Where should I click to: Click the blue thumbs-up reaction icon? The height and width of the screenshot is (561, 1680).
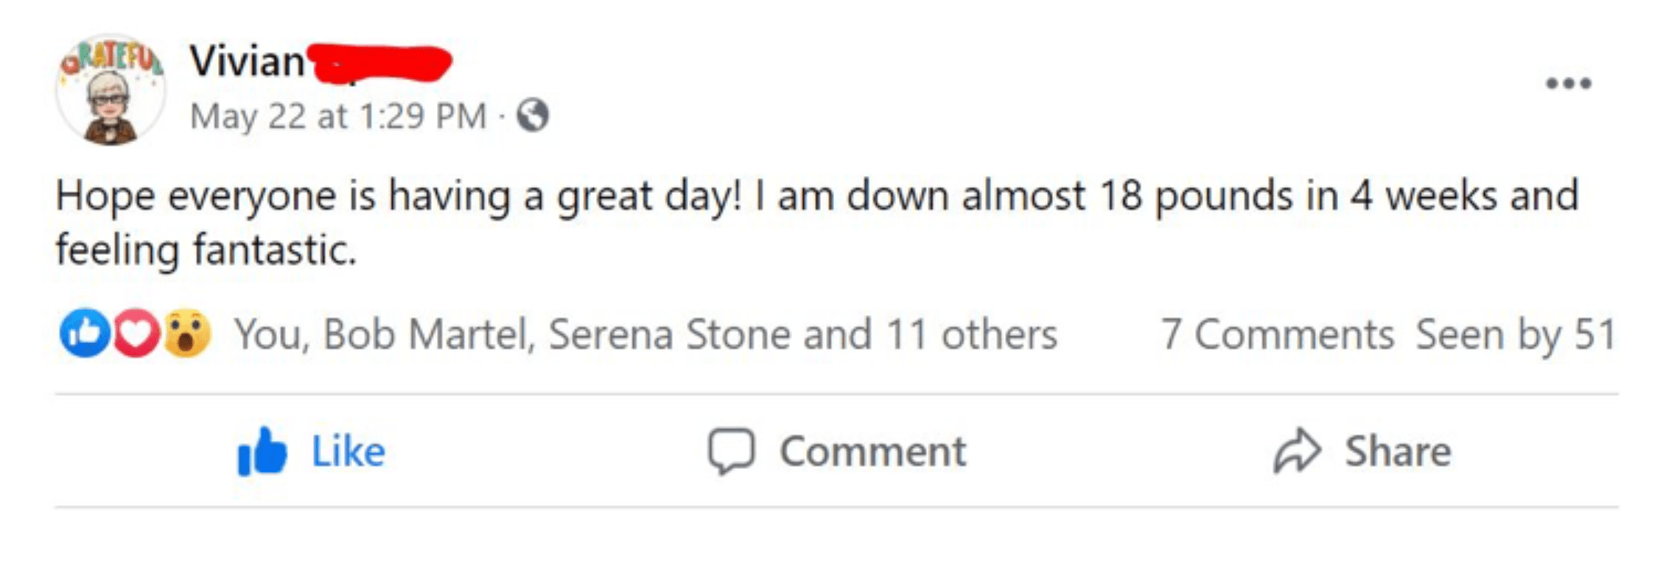[85, 334]
